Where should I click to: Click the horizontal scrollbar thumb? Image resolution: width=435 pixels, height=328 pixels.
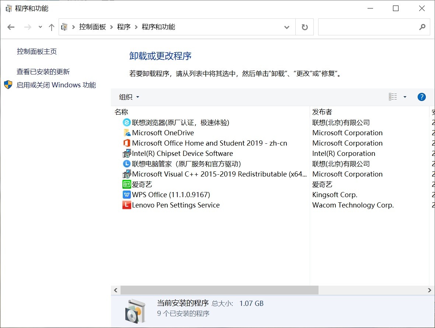tap(219, 290)
